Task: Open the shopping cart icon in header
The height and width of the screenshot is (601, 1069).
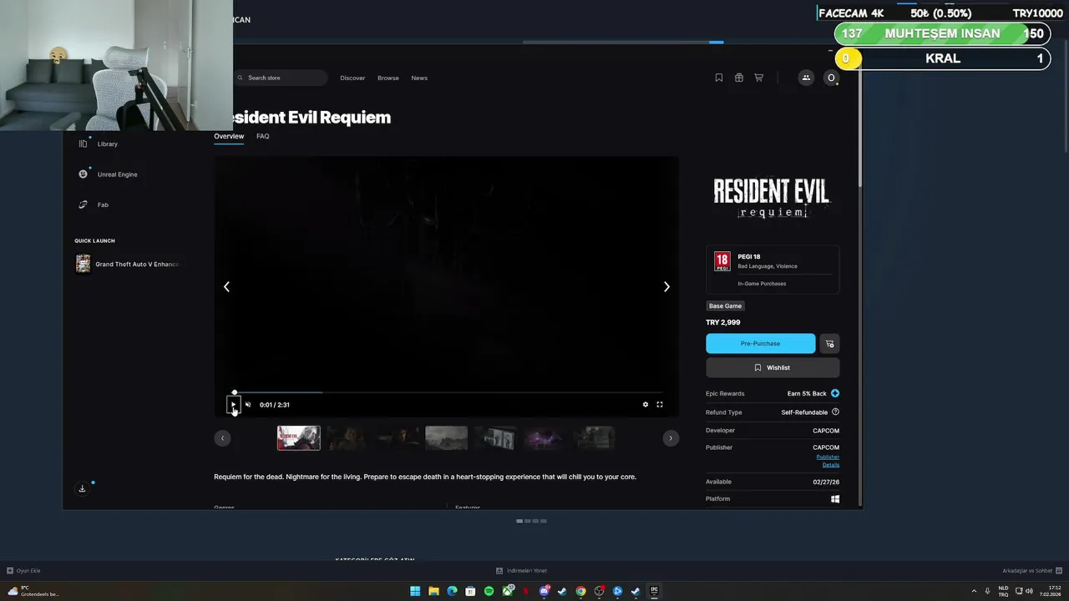Action: tap(759, 78)
